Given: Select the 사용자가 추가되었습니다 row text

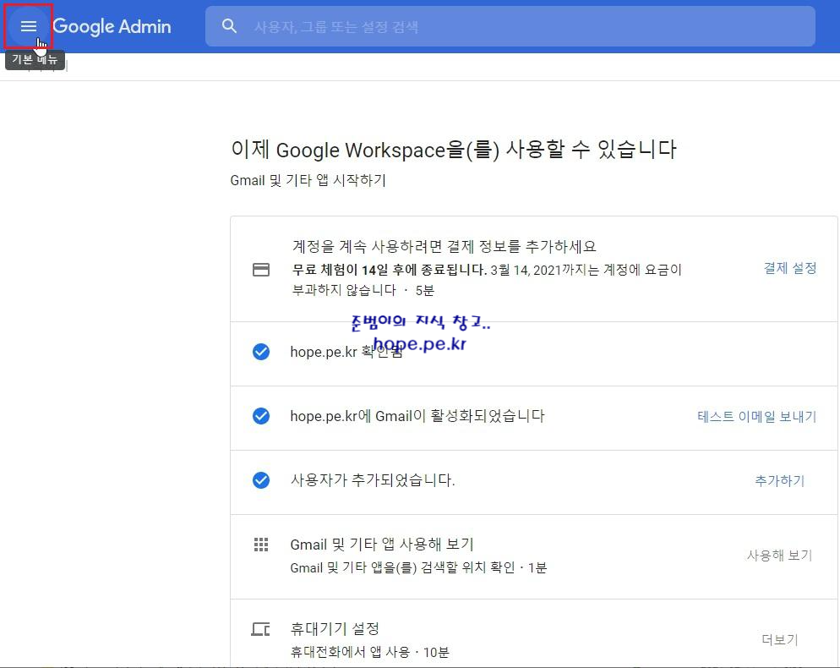Looking at the screenshot, I should pyautogui.click(x=373, y=479).
